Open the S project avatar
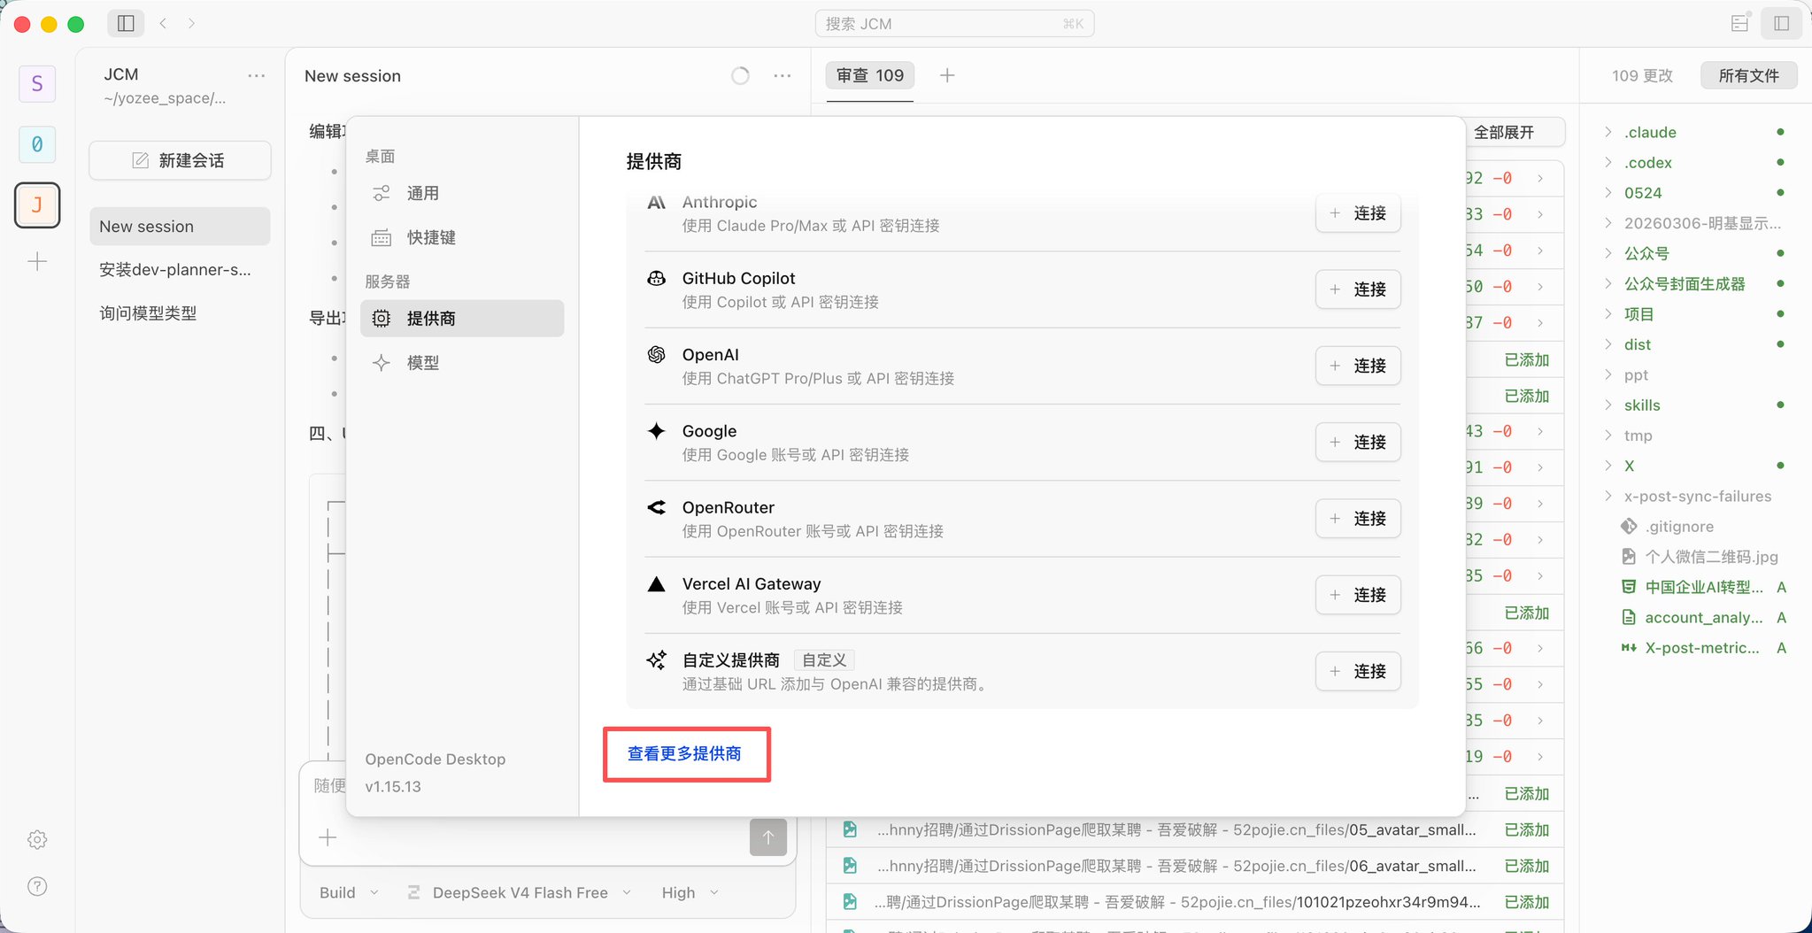Screen dimensions: 1812x933 (37, 84)
